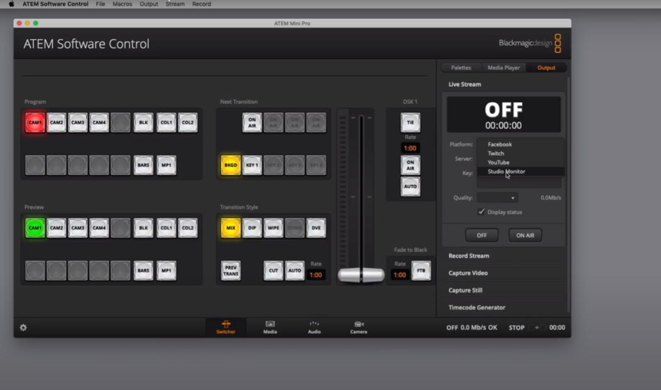Select BLK in the Program row
The width and height of the screenshot is (661, 390).
[x=143, y=122]
